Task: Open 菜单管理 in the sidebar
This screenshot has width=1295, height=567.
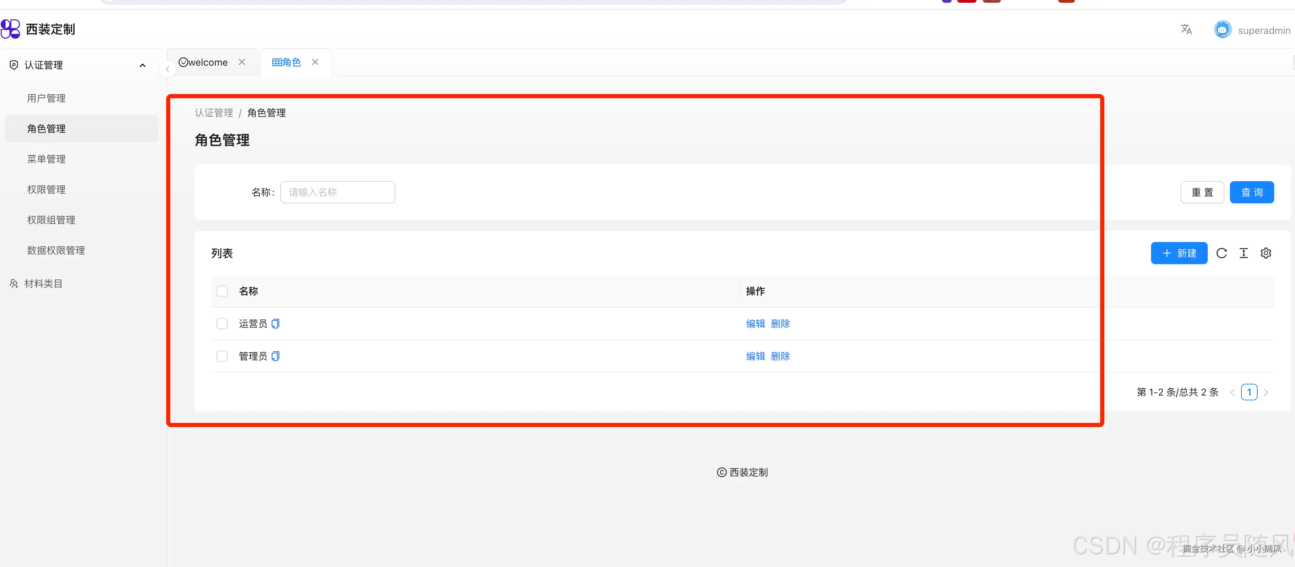Action: coord(46,159)
